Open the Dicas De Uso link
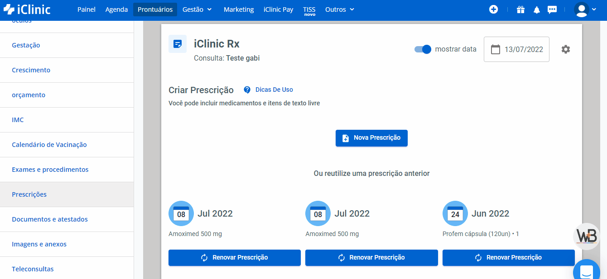Screen dimensions: 607x279 (x=274, y=90)
